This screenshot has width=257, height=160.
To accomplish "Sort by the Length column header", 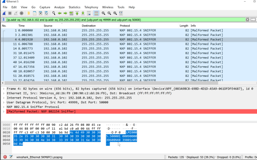I will (184, 26).
